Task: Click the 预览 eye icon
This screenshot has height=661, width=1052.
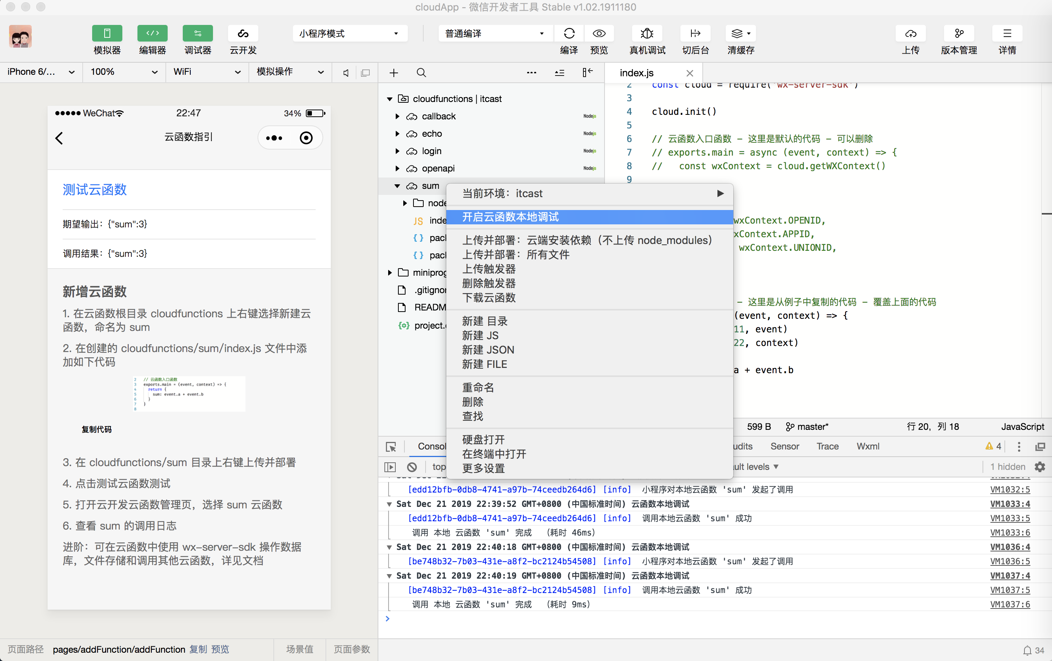Action: click(x=599, y=34)
